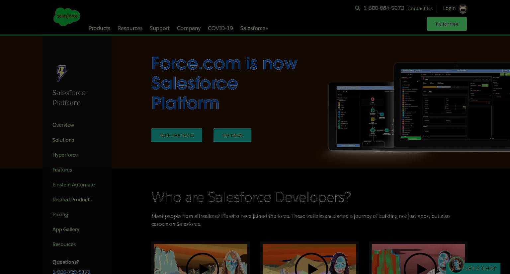Open Pricing in the sidebar

[60, 215]
